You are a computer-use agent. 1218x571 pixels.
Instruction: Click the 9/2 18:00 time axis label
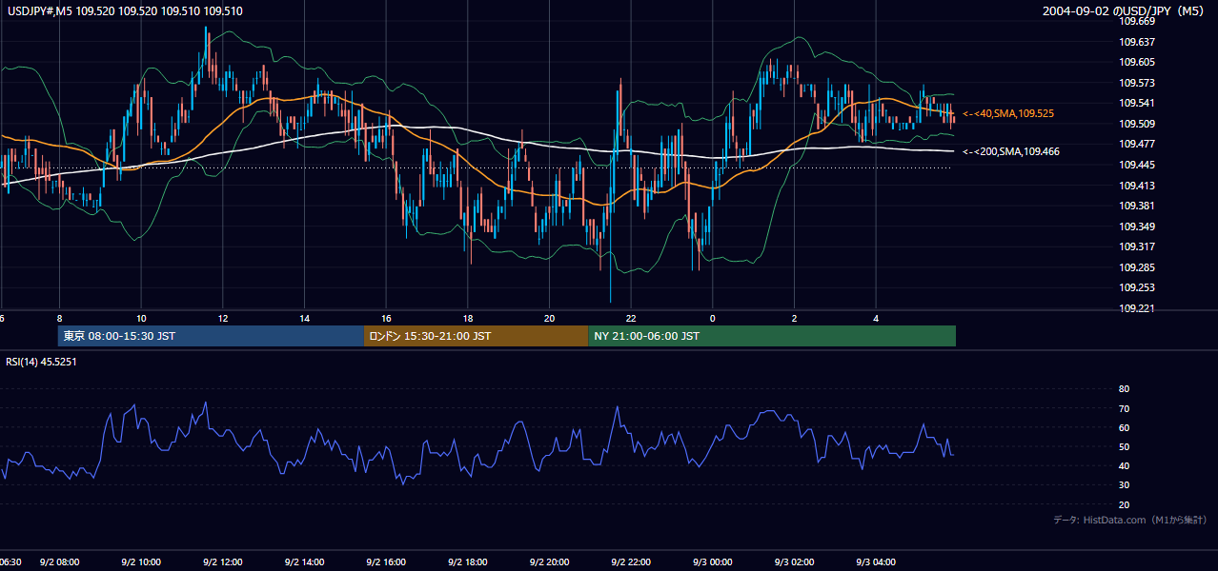tap(468, 562)
